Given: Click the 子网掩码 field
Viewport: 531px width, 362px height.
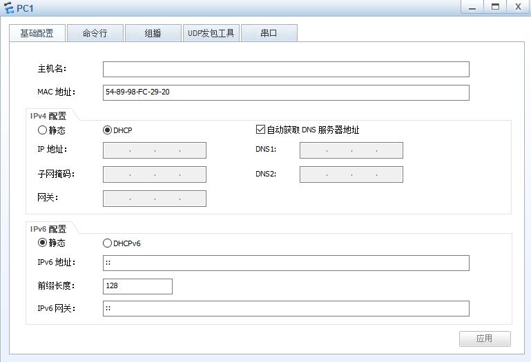Looking at the screenshot, I should click(x=155, y=174).
